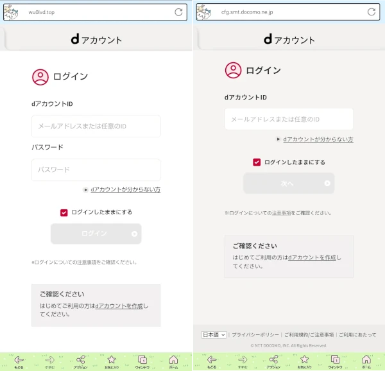Focus the dアカウントID field on right page

tap(289, 119)
